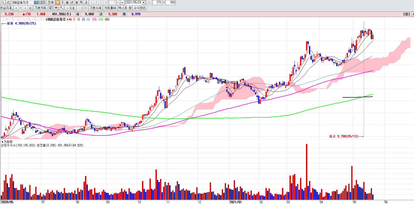
Task: Click the 기본시세 tab button
Action: (x=95, y=8)
